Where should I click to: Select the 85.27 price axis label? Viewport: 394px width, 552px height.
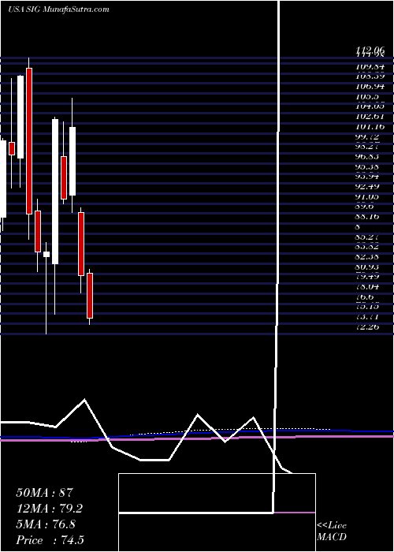tap(369, 237)
